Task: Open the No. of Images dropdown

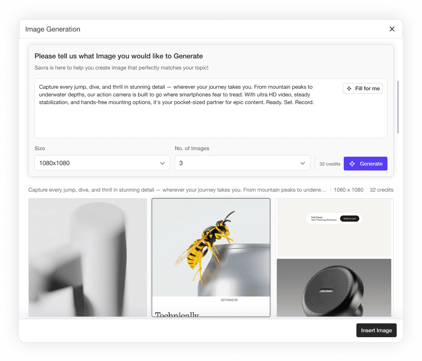Action: [242, 163]
